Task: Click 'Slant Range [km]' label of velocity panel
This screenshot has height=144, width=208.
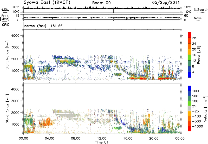Action: (7, 108)
